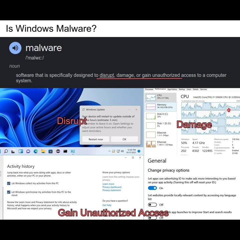Select the Ethernet entry showing 232 Kbps
Viewport: 240px width, 240px height.
click(161, 144)
